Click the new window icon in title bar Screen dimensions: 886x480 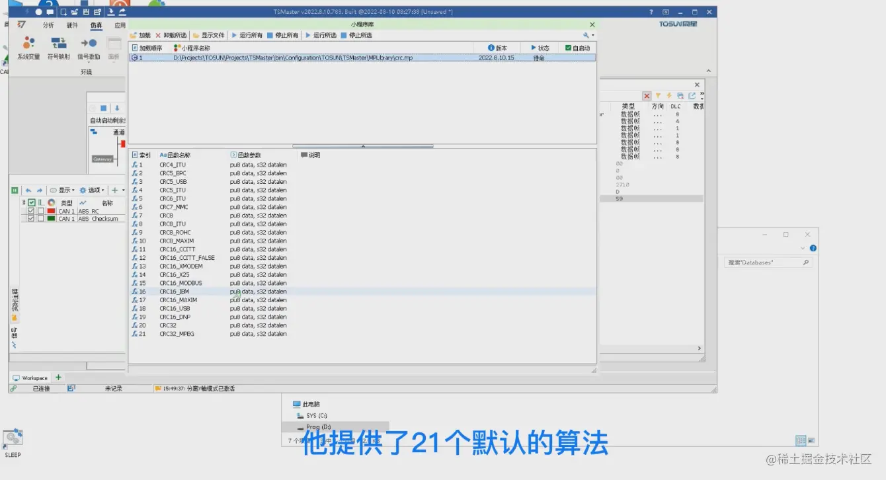[63, 12]
